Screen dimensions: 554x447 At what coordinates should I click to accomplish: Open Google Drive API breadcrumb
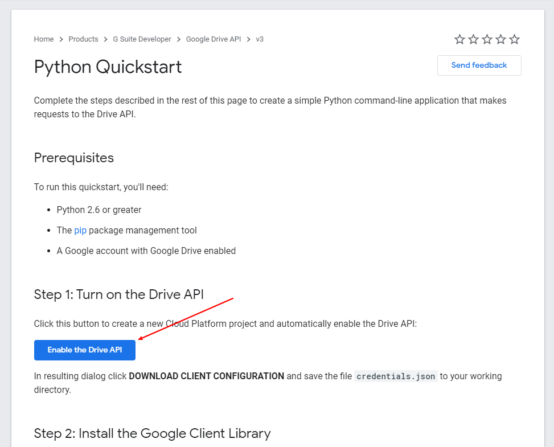(214, 39)
